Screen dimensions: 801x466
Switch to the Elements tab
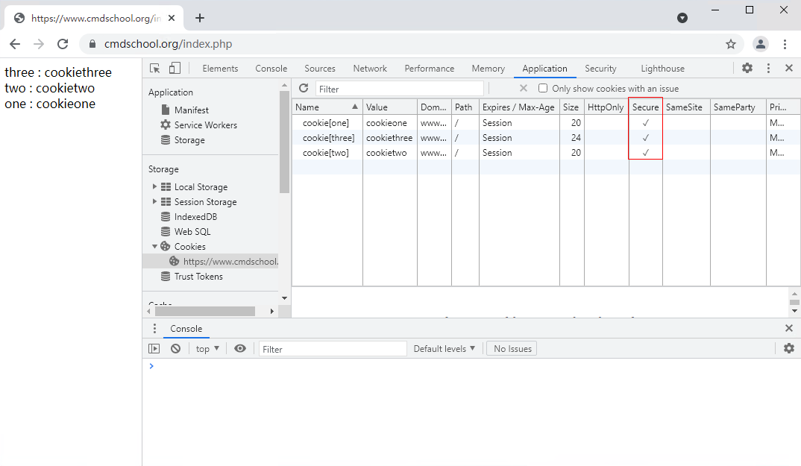tap(220, 69)
